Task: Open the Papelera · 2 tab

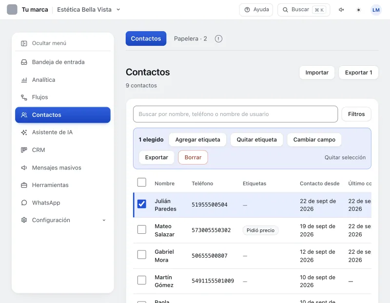Action: tap(190, 39)
